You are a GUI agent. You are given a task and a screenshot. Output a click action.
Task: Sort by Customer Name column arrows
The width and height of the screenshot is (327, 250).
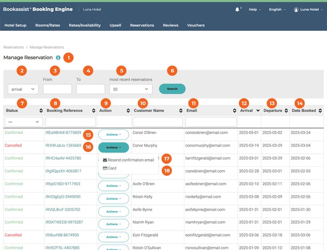(181, 111)
